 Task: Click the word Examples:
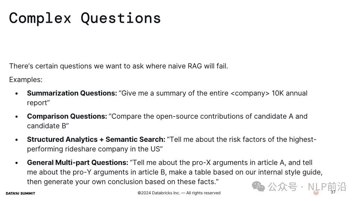pyautogui.click(x=26, y=80)
